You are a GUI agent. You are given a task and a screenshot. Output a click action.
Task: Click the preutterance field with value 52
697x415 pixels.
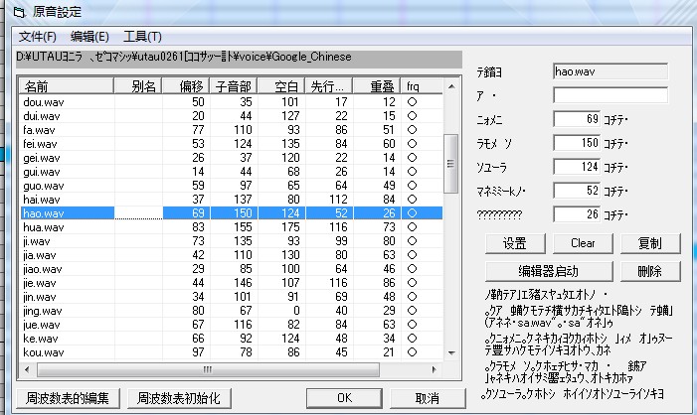point(577,191)
